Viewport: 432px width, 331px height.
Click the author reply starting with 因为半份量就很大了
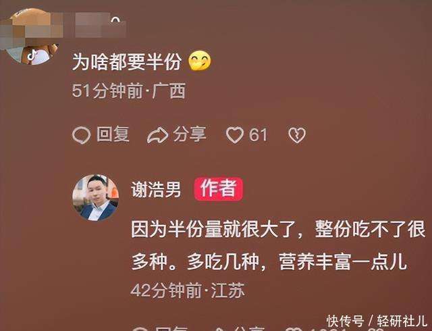coord(278,245)
